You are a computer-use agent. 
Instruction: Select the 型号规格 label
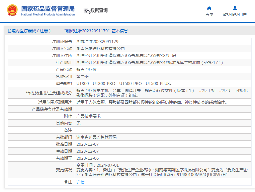point(64,83)
